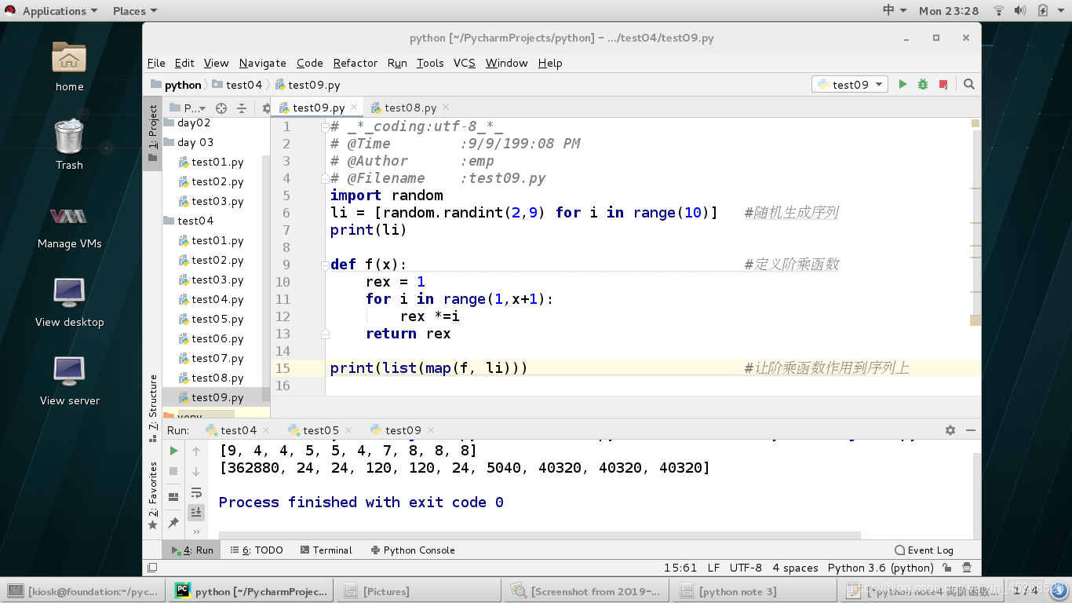
Task: Open the Refactor menu
Action: point(355,63)
